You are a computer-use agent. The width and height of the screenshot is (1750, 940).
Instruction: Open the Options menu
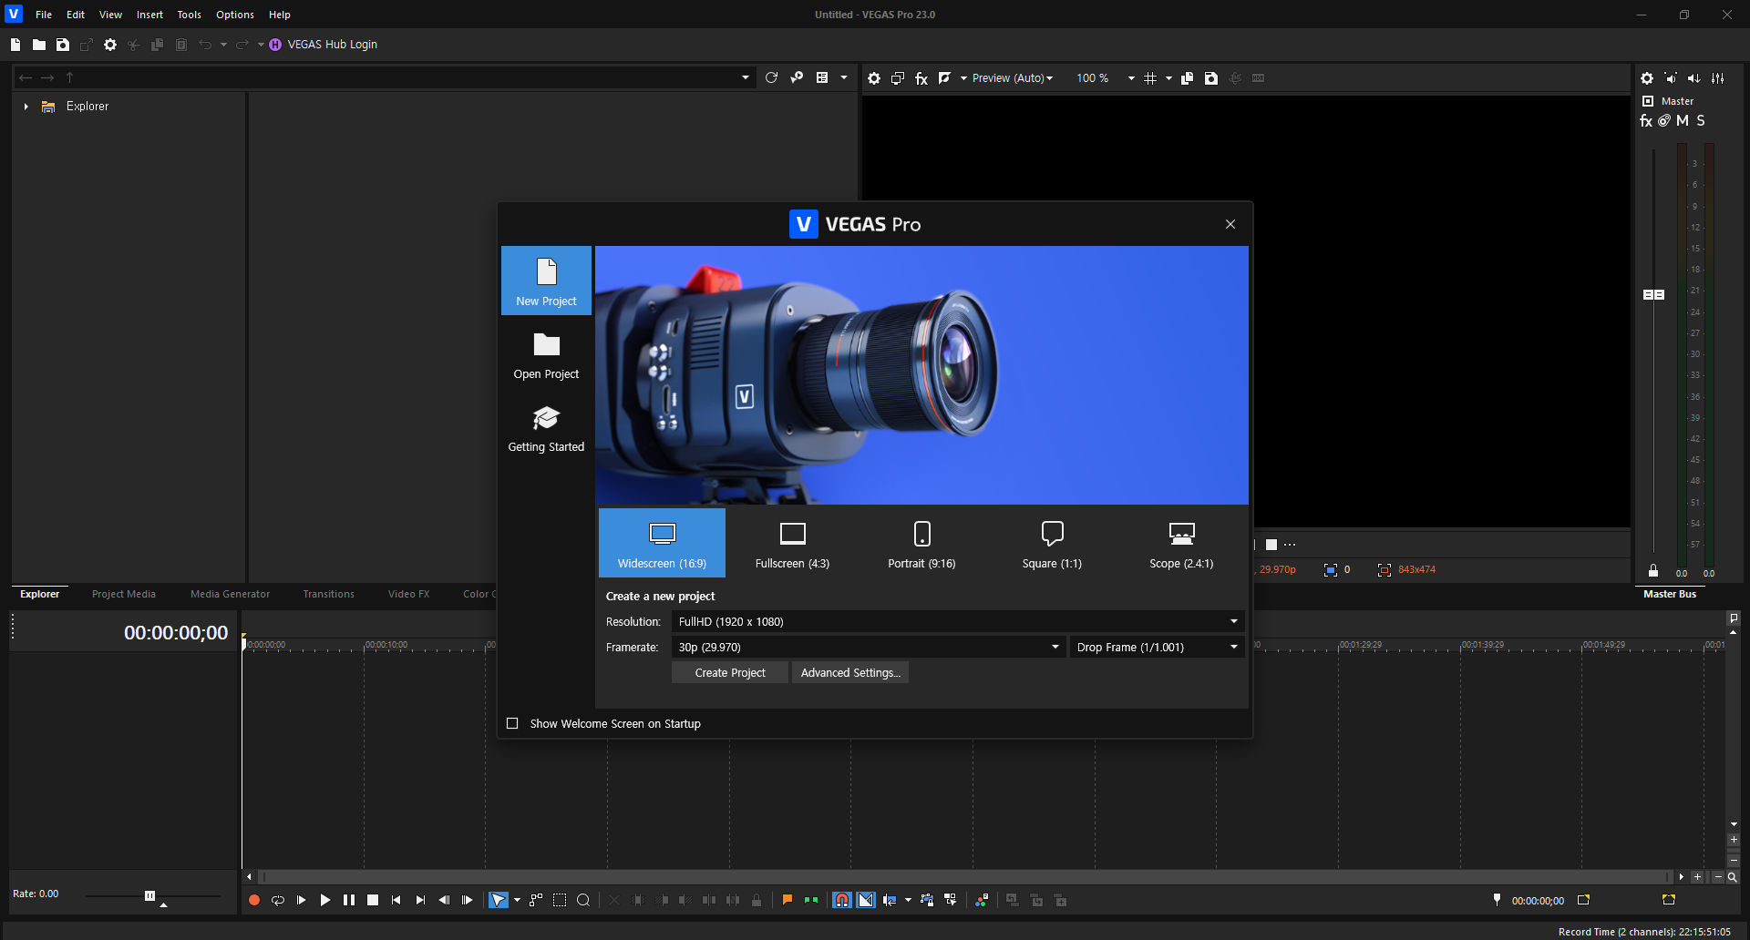(x=234, y=14)
